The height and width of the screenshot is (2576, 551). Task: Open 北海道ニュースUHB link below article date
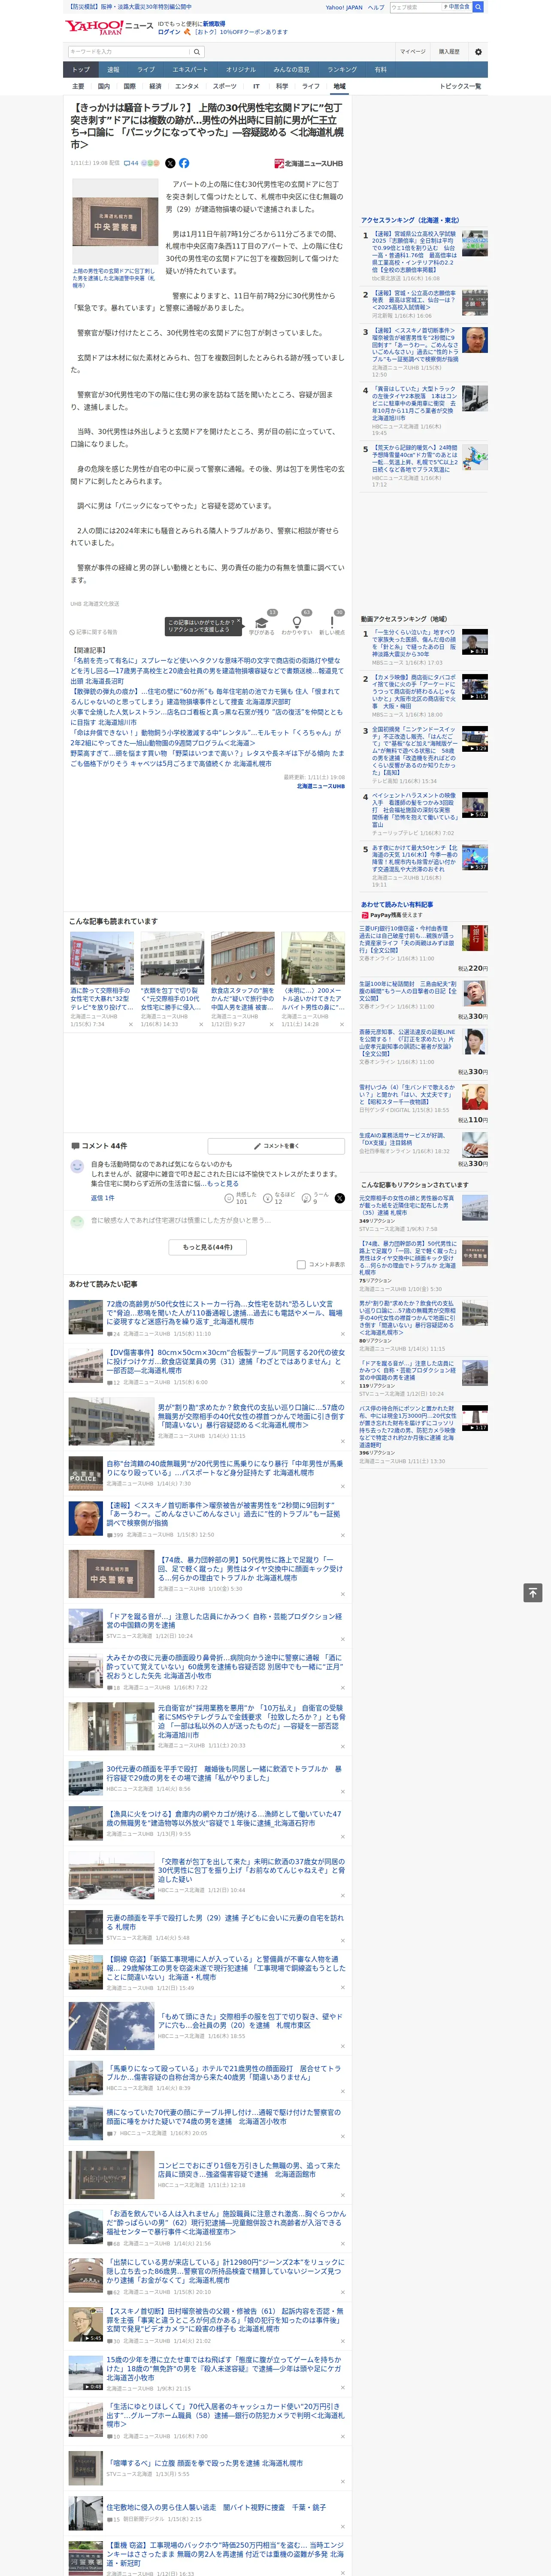pos(320,786)
